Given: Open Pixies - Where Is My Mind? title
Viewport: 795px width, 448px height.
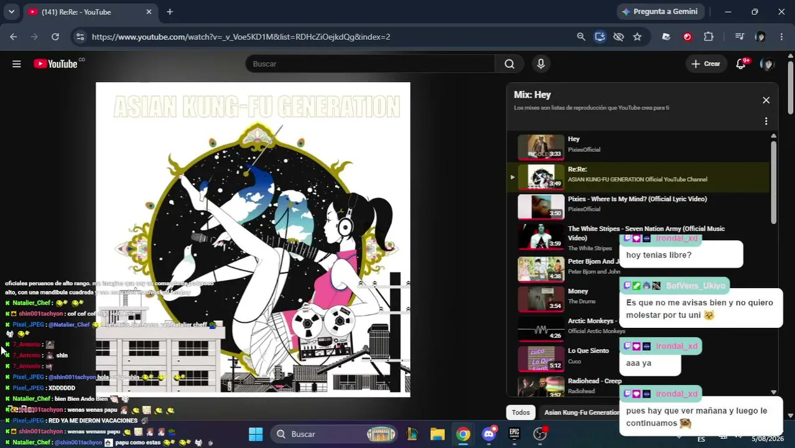Looking at the screenshot, I should click(637, 199).
